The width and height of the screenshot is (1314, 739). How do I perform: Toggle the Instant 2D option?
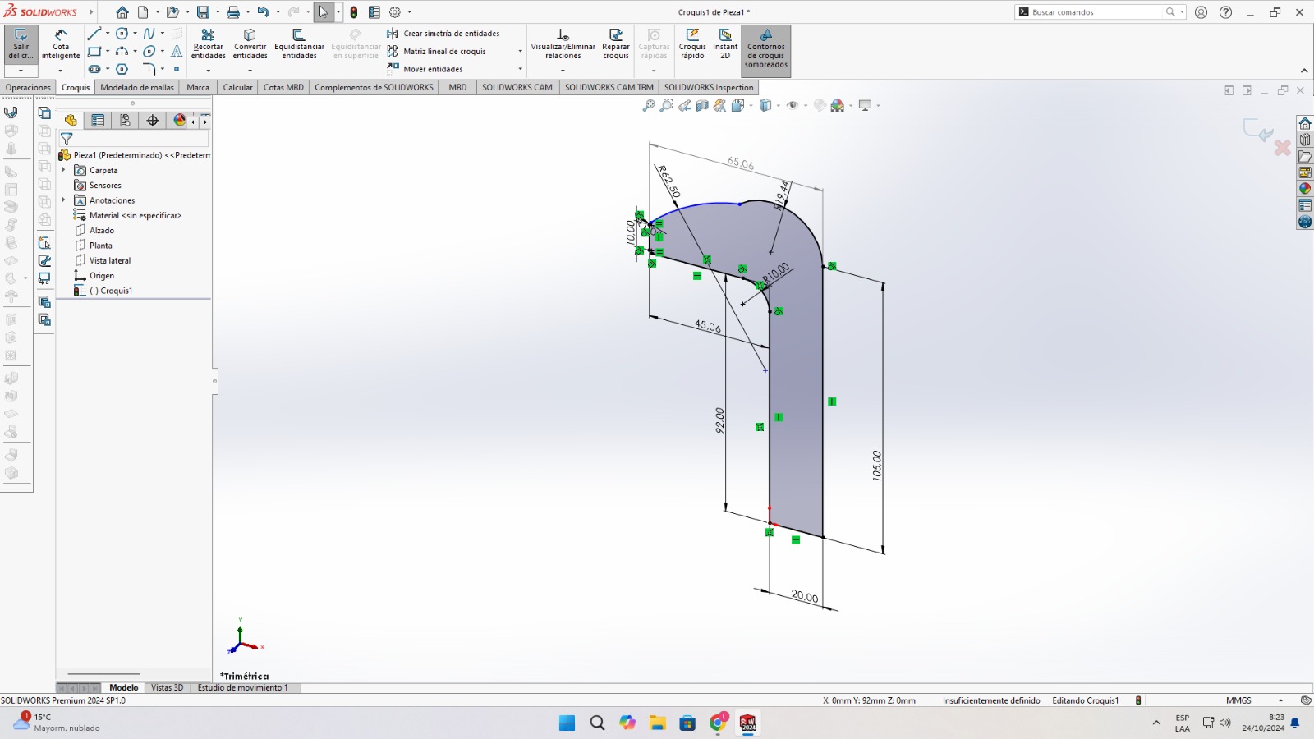point(725,44)
